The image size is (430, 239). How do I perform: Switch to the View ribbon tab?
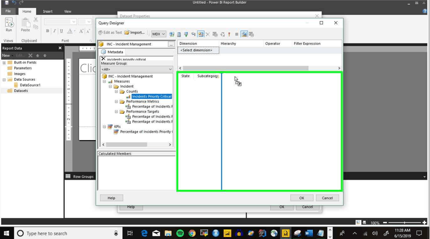68,12
